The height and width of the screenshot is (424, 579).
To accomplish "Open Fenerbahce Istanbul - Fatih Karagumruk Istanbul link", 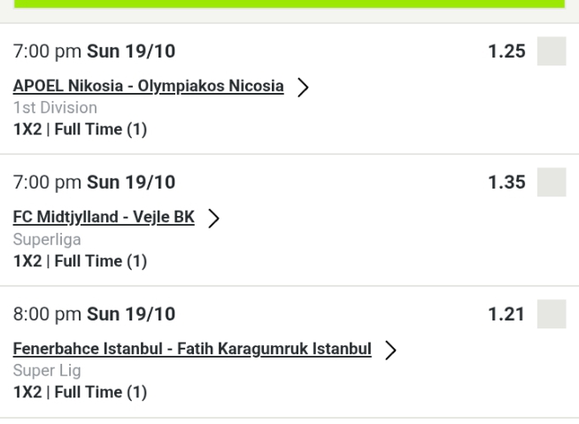I will 191,349.
